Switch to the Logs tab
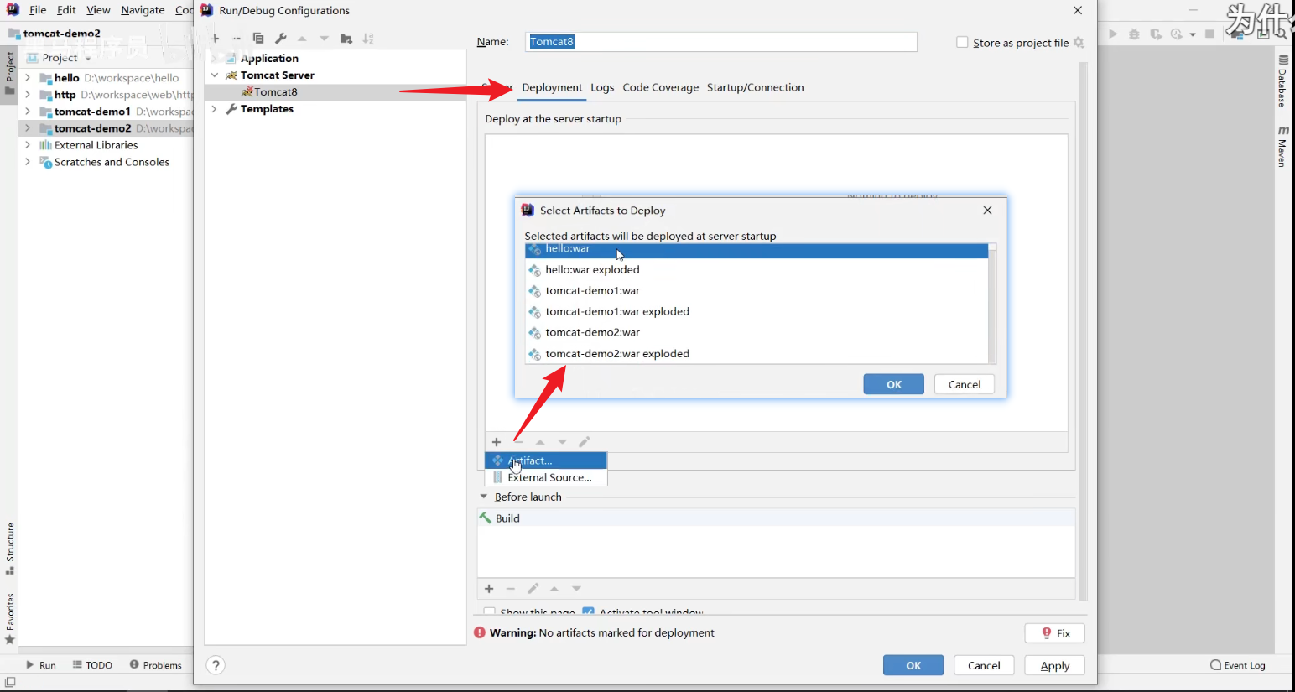The image size is (1295, 692). (602, 87)
